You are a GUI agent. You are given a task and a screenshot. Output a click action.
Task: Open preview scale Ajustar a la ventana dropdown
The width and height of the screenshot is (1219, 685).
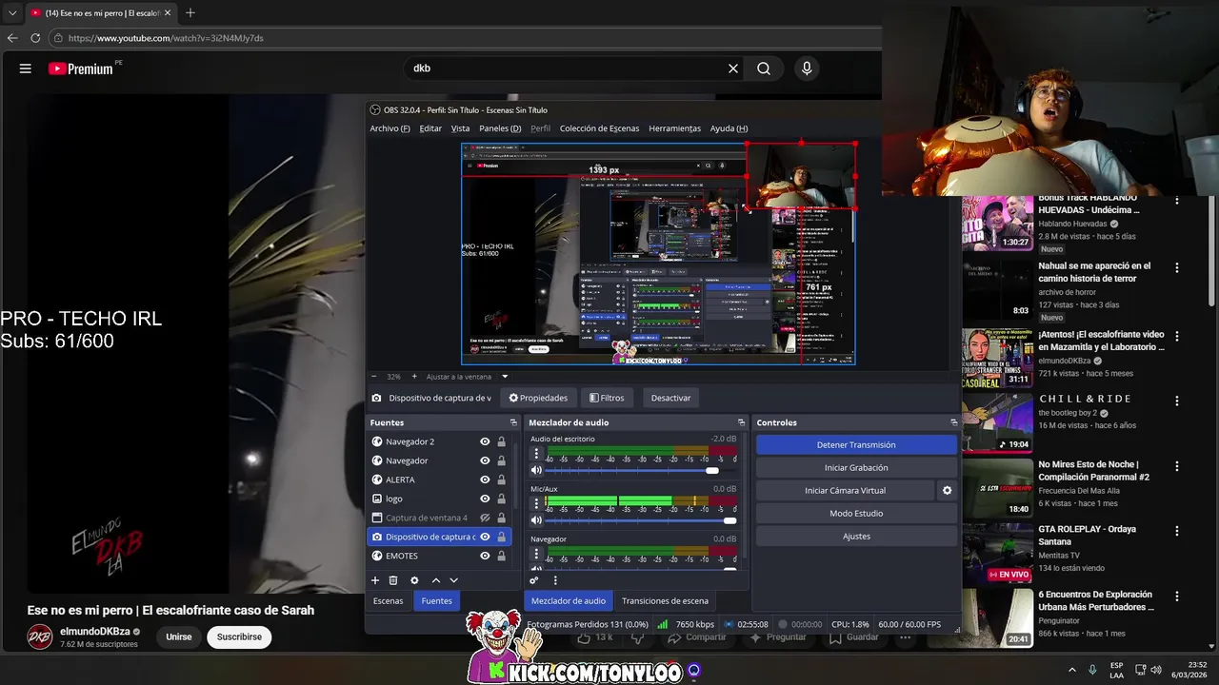pos(505,377)
